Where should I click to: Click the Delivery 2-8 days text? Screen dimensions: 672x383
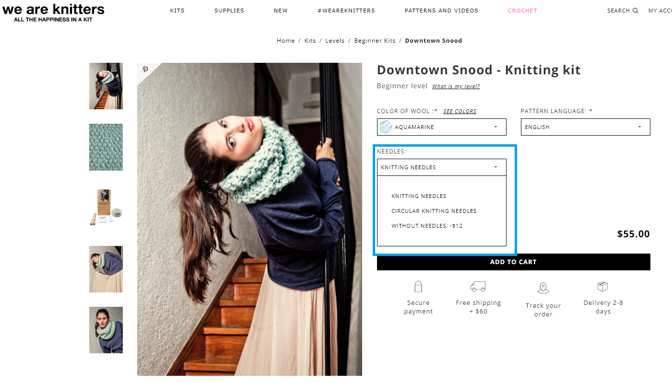pos(603,307)
